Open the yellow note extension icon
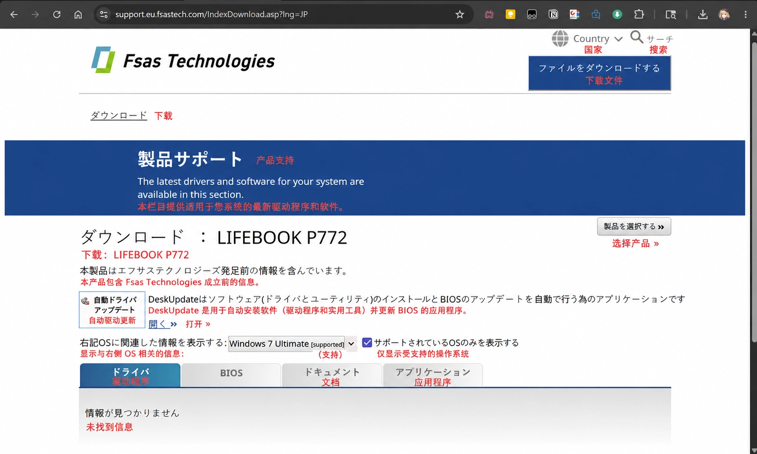757x454 pixels. [511, 14]
